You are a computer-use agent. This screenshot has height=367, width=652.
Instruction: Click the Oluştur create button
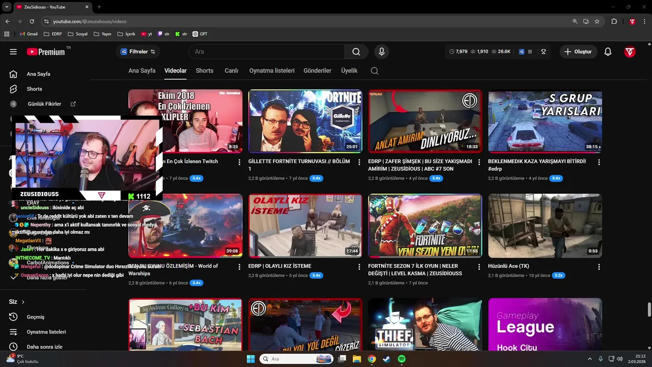click(578, 51)
